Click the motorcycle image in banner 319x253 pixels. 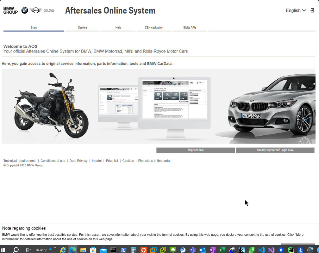click(x=51, y=106)
